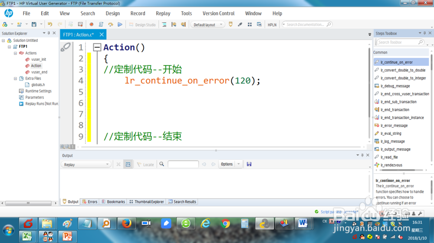Screen dimensions: 434x243
Task: Collapse the FTP1 tree node
Action: tap(10, 47)
